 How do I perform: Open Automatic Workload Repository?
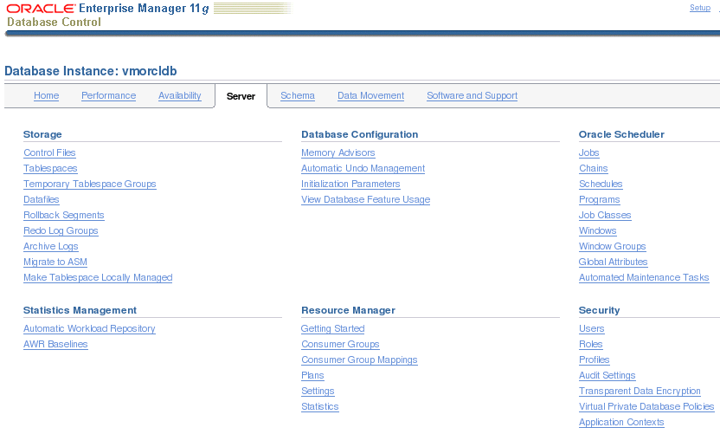[x=89, y=328]
